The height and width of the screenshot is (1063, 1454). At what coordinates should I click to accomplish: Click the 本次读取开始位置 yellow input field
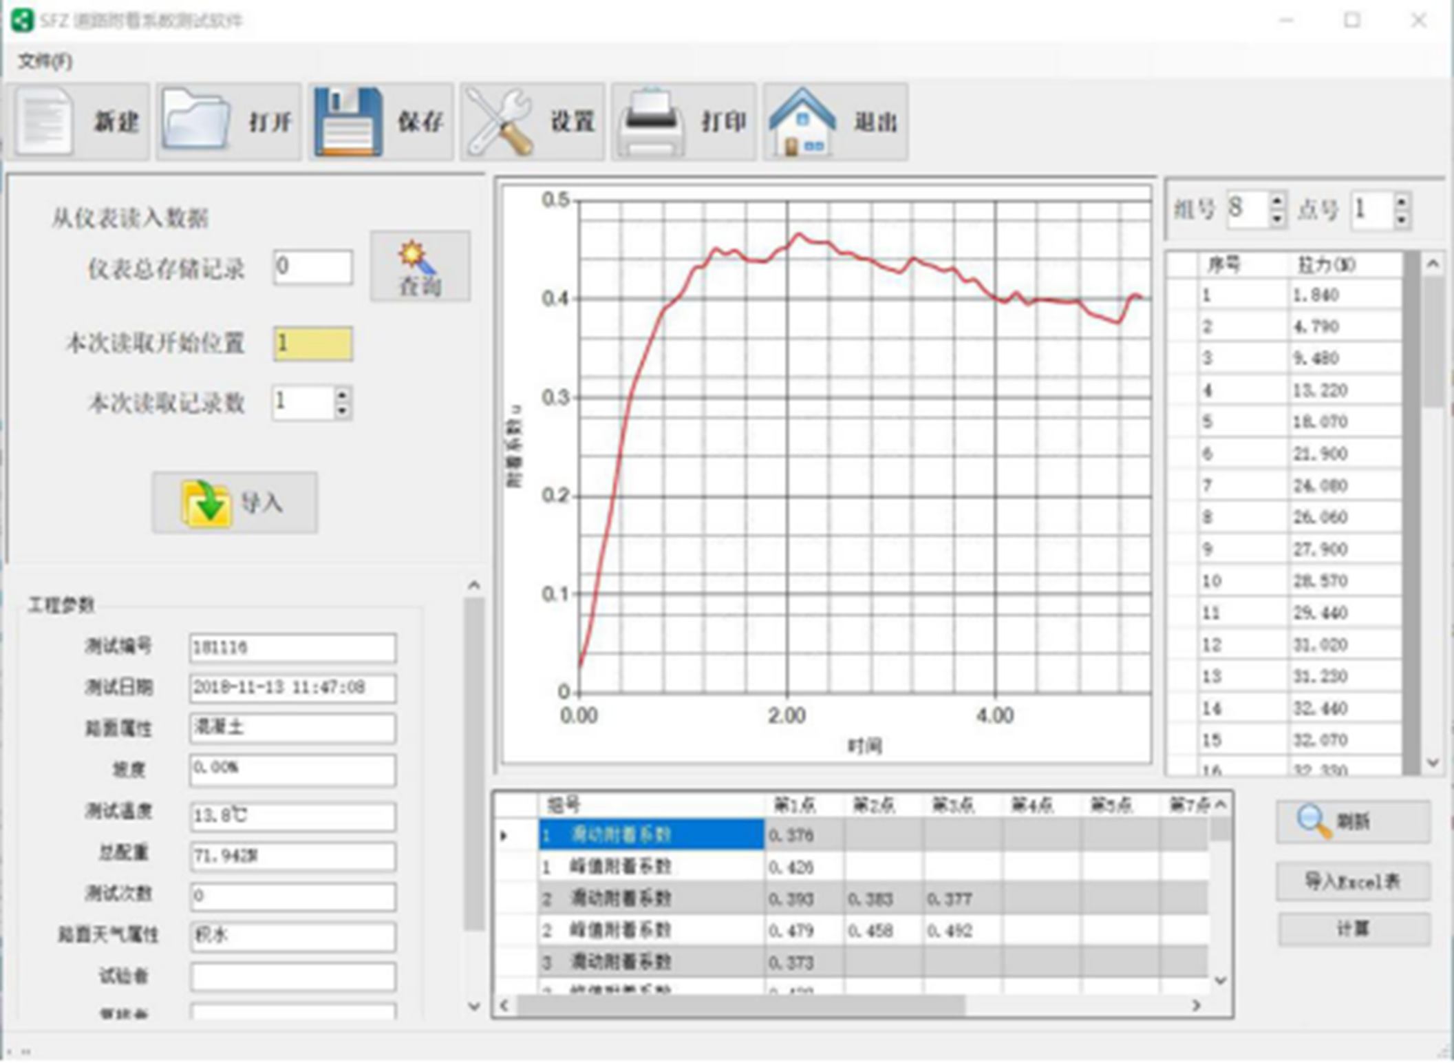[313, 343]
